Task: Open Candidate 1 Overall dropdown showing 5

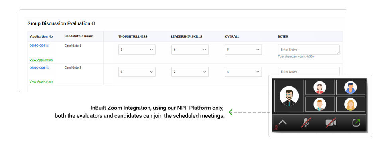Action: pos(243,50)
